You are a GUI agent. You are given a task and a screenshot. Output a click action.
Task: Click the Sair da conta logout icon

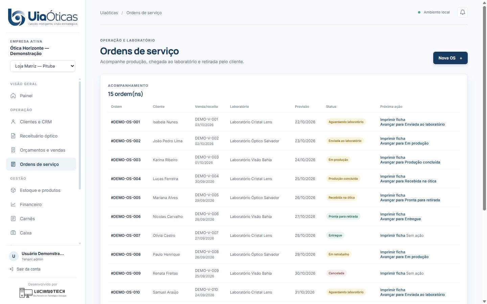(12, 269)
